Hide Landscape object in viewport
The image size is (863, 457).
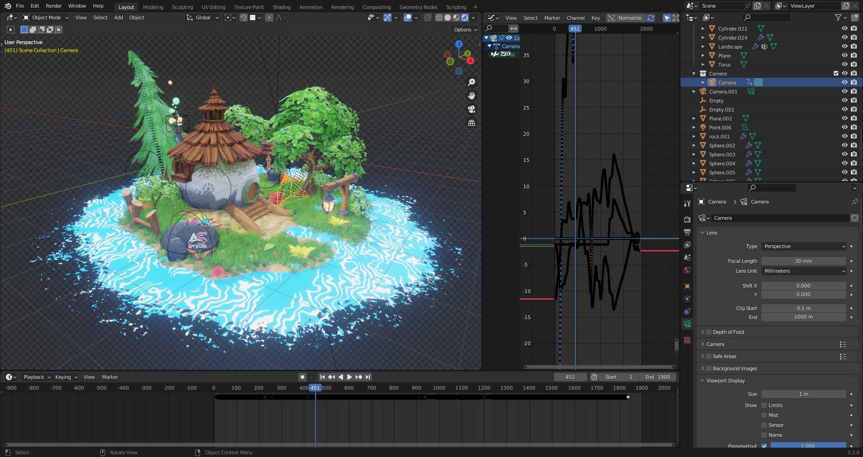845,46
